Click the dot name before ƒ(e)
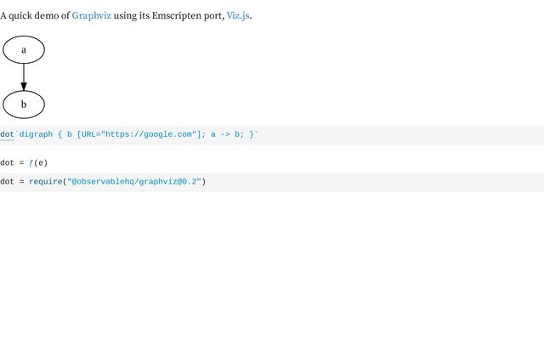Screen dimensions: 544x340 [7, 162]
